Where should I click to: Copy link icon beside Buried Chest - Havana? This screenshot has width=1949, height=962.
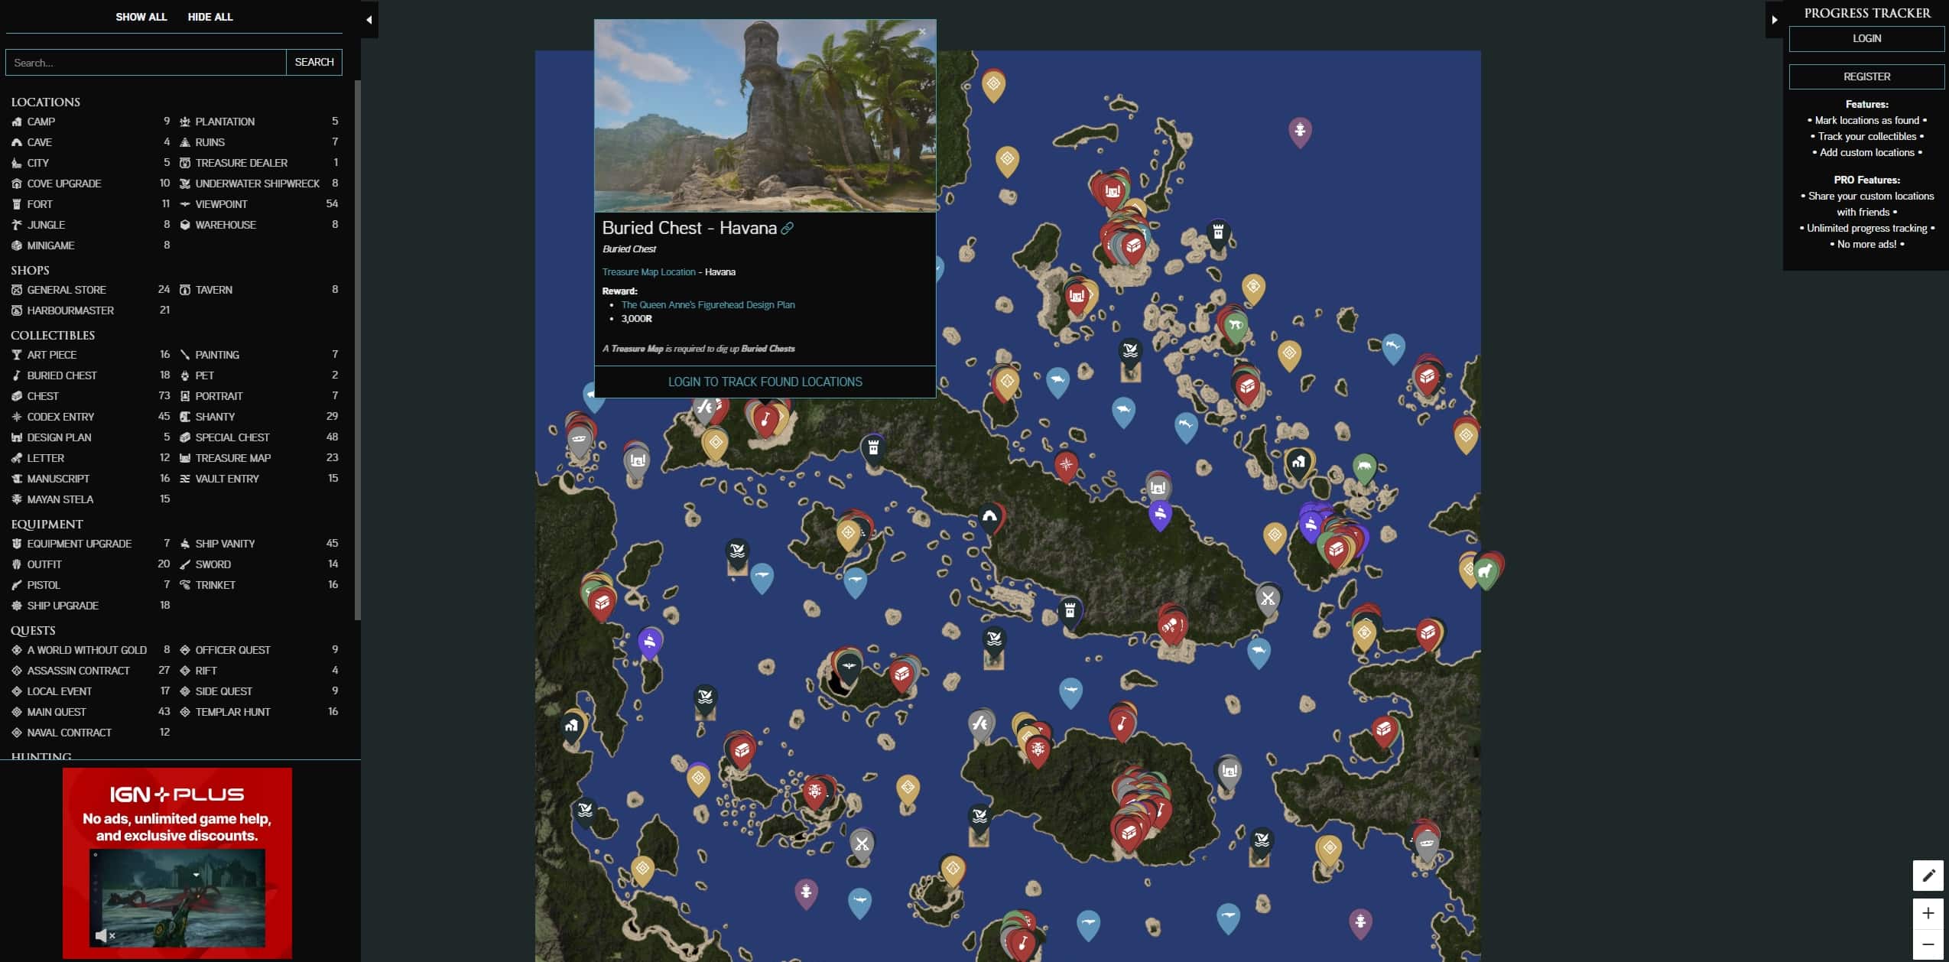[787, 229]
